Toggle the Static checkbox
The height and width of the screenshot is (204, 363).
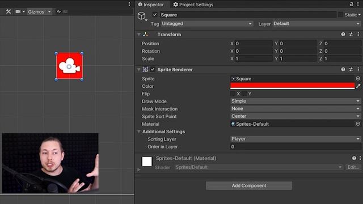tap(340, 15)
